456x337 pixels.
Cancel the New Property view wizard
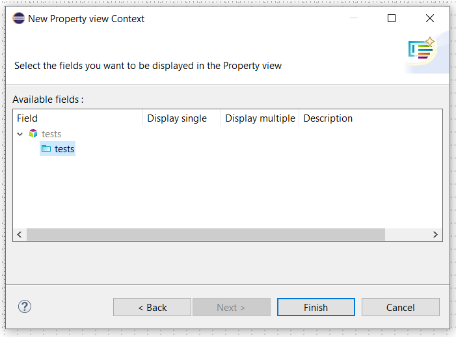(x=401, y=307)
